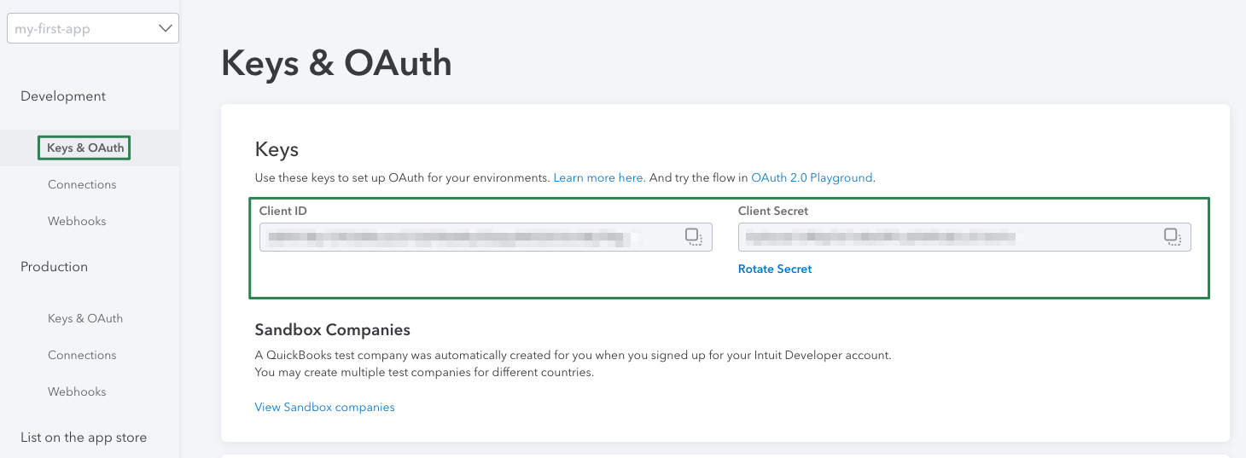
Task: Open Production Webhooks page
Action: click(77, 392)
